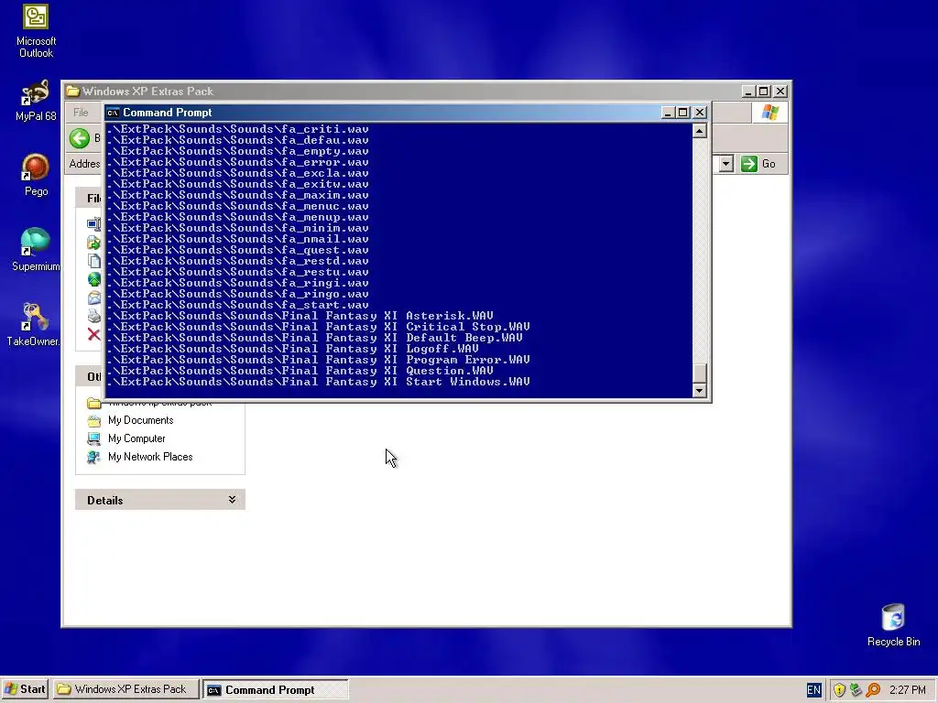The image size is (938, 703).
Task: Click the My Computer monitor icon
Action: coord(94,438)
